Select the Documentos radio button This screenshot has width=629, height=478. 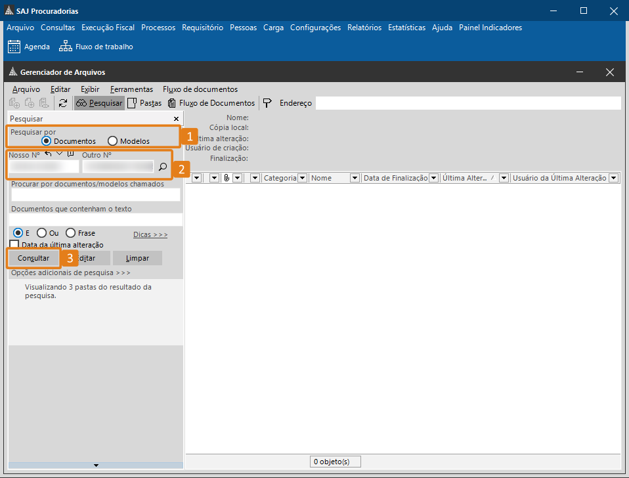pyautogui.click(x=46, y=141)
